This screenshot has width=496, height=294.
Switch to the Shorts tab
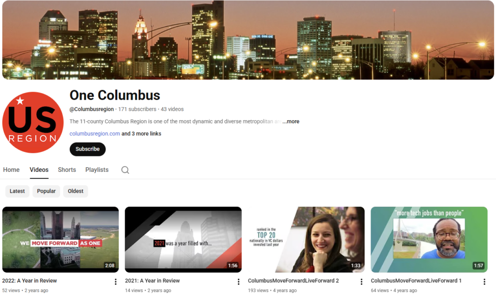[67, 170]
